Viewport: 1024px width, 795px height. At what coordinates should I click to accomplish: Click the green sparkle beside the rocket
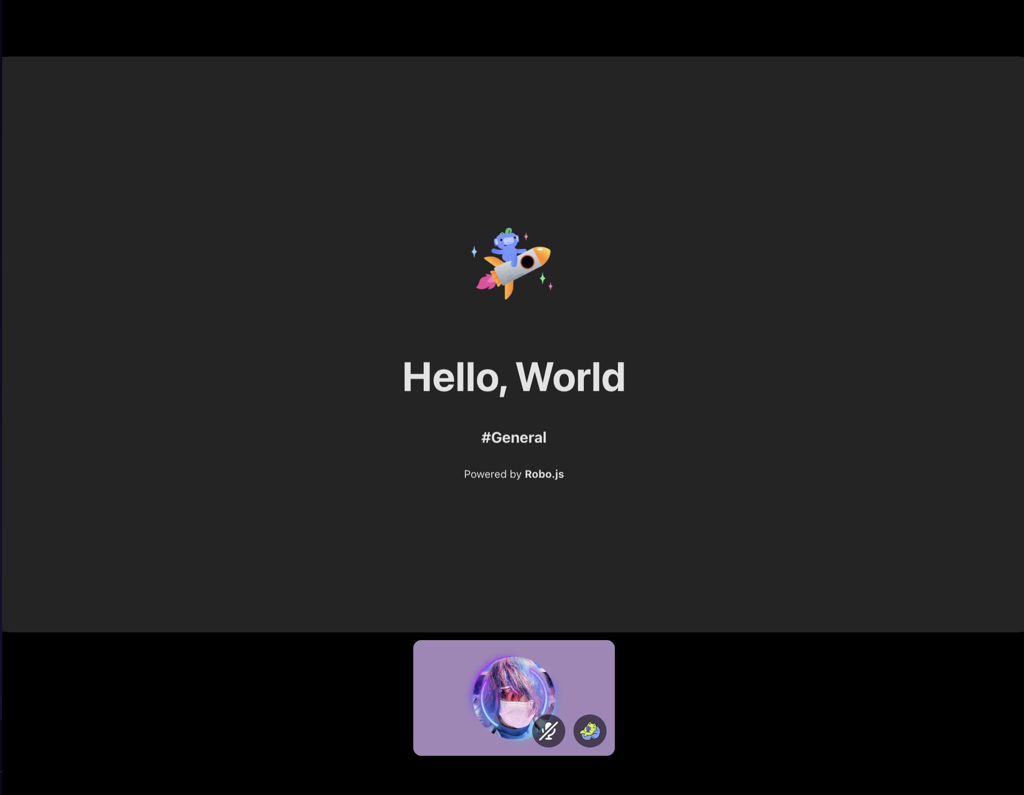(x=542, y=278)
